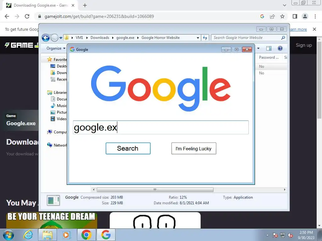Click Sign up on Game Jolt page
This screenshot has width=322, height=241.
click(304, 45)
